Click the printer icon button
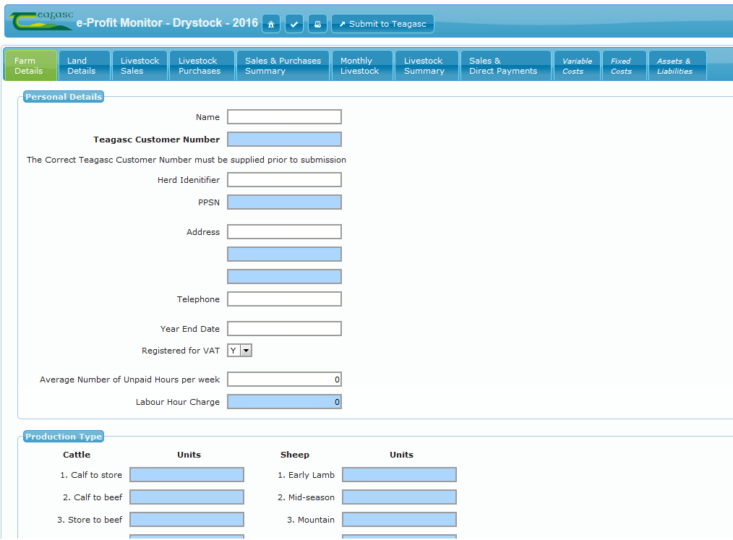Viewport: 733px width, 540px height. (x=317, y=24)
